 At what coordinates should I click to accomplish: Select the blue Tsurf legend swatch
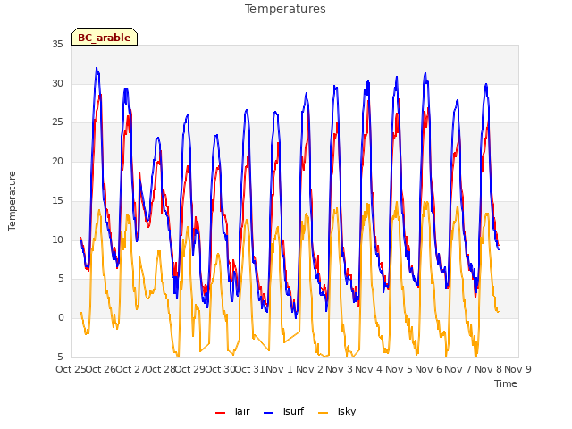(x=268, y=413)
